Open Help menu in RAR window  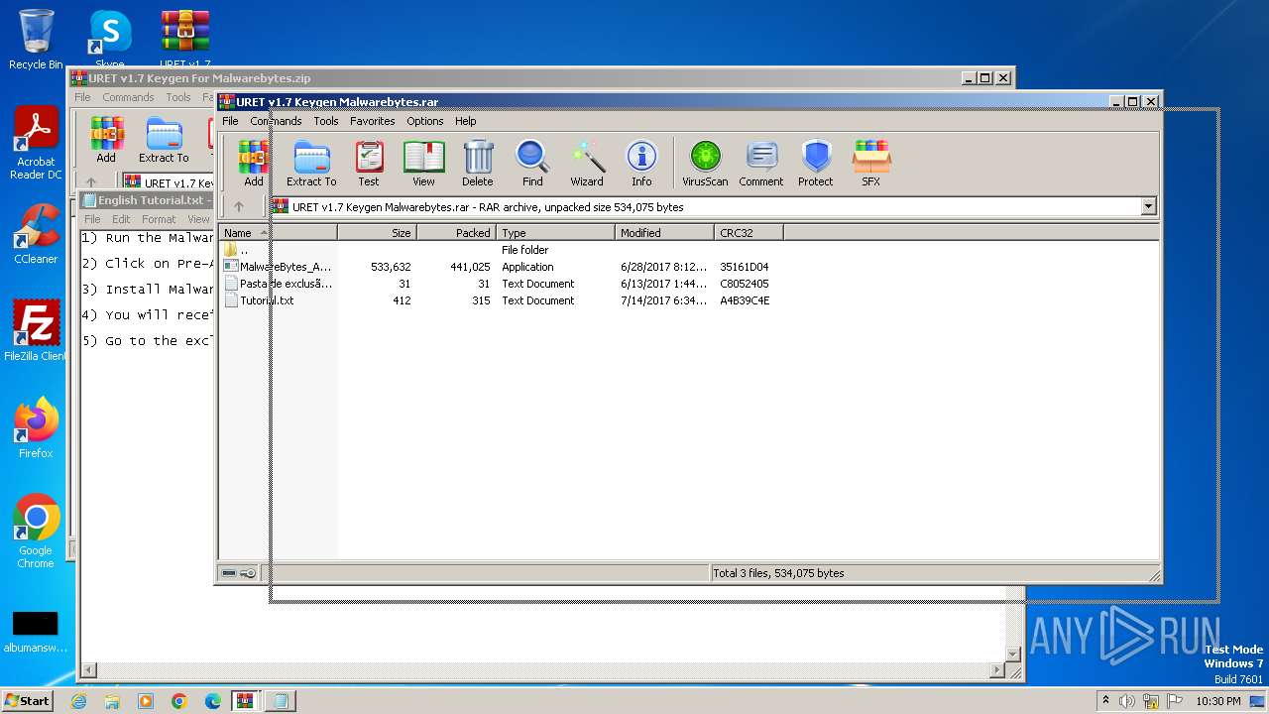[x=466, y=121]
